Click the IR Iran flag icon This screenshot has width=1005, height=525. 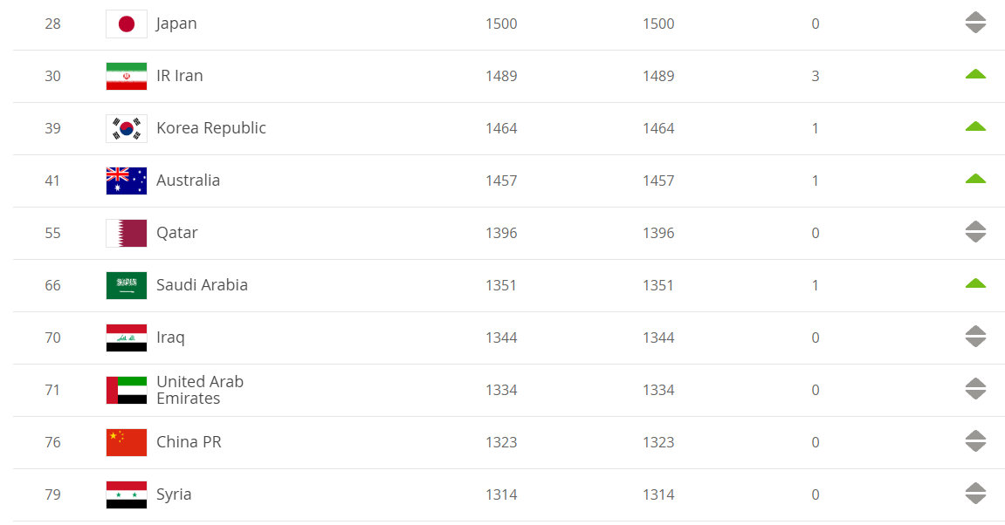click(x=127, y=76)
